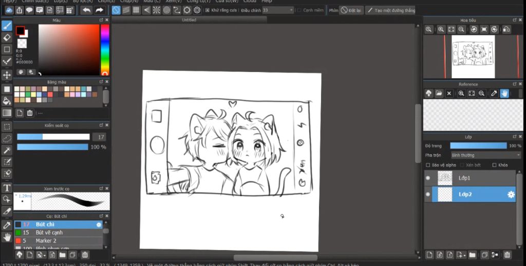Enable vanishing point snap guide
Image resolution: width=526 pixels, height=266 pixels.
click(x=146, y=10)
